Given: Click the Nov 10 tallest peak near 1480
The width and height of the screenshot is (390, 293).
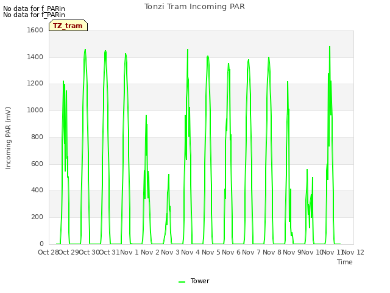Looking at the screenshot, I should [330, 46].
